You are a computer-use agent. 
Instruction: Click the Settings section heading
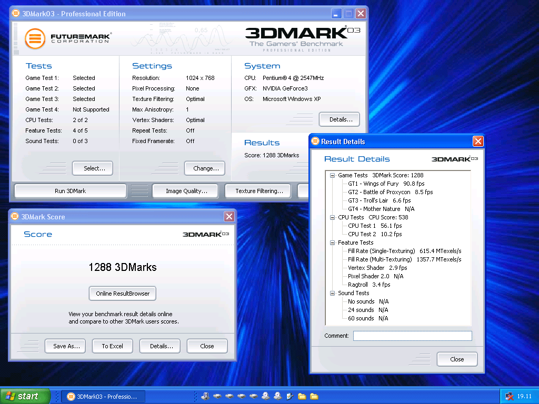click(x=152, y=66)
